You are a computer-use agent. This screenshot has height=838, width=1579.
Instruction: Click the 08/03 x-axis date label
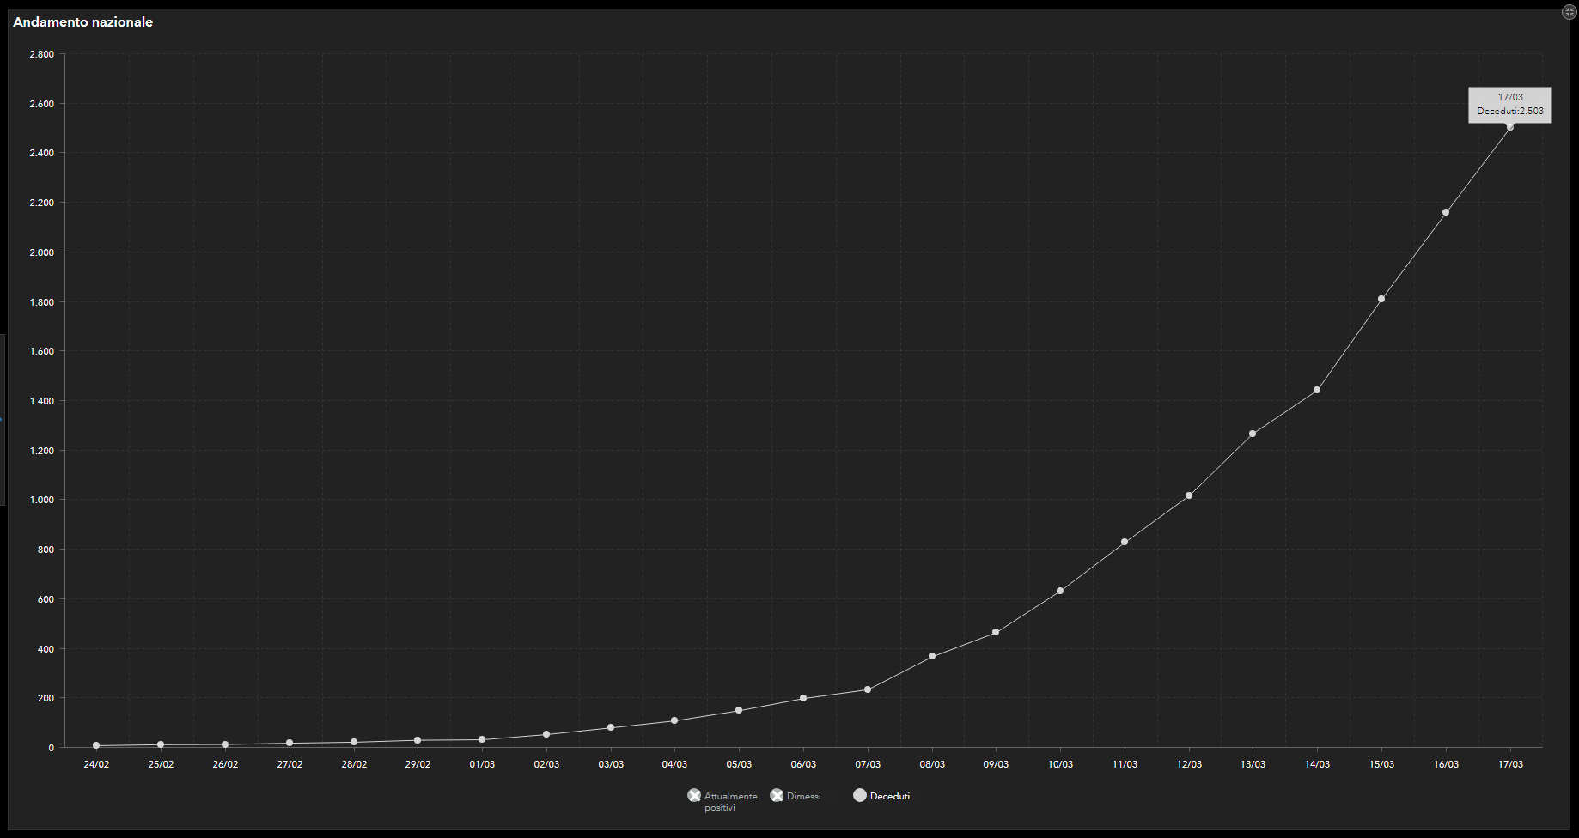tap(932, 764)
